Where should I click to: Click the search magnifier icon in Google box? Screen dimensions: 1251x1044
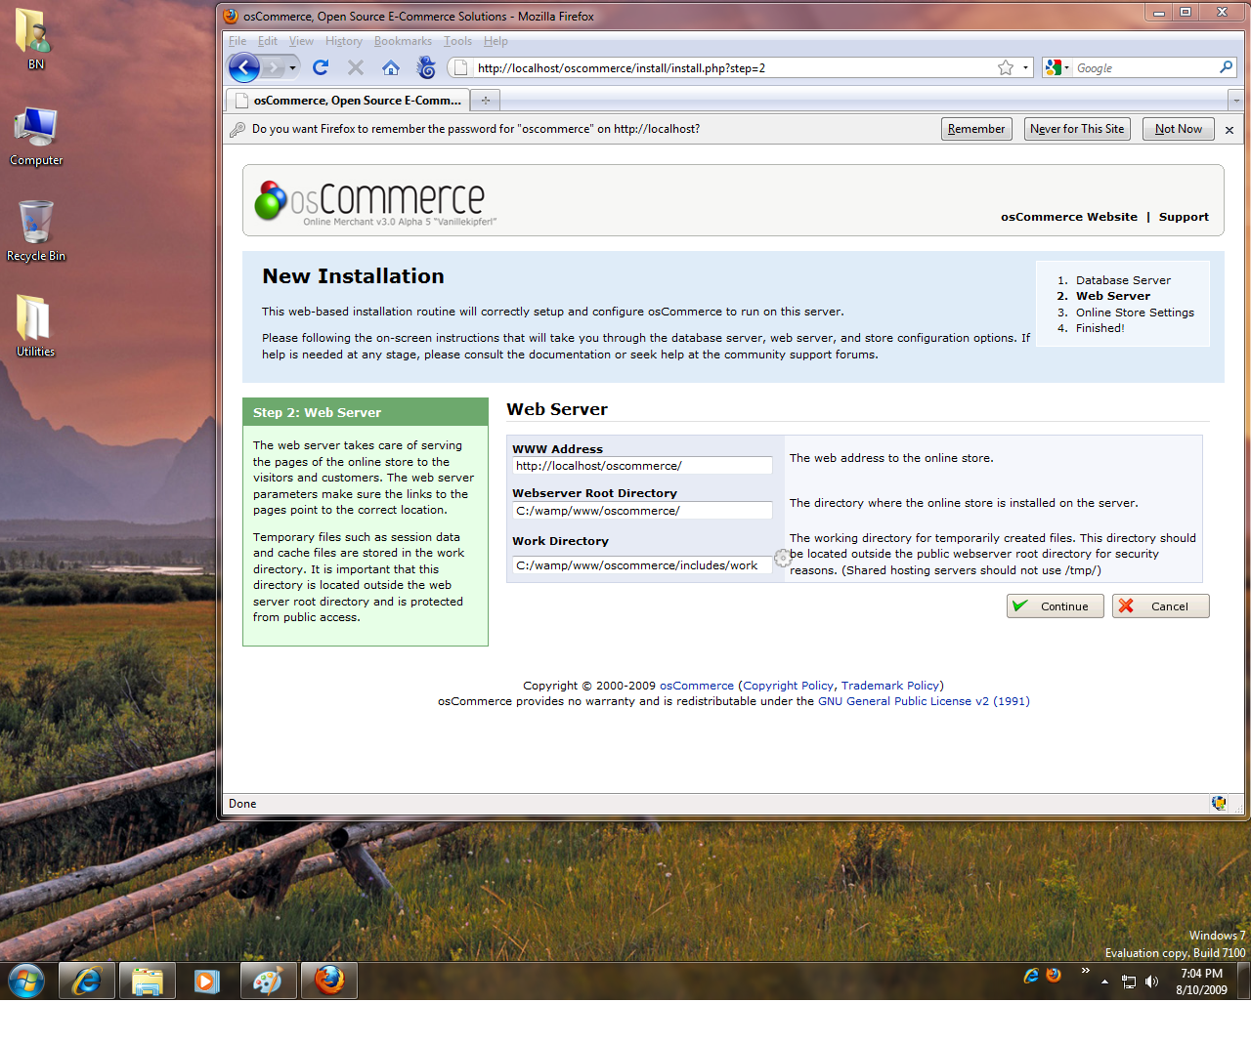click(x=1226, y=67)
